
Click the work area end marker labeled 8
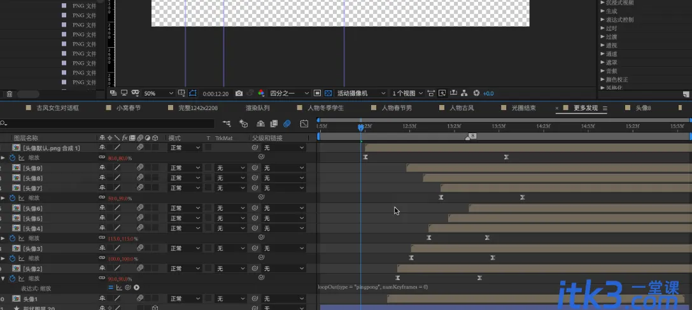pos(470,136)
